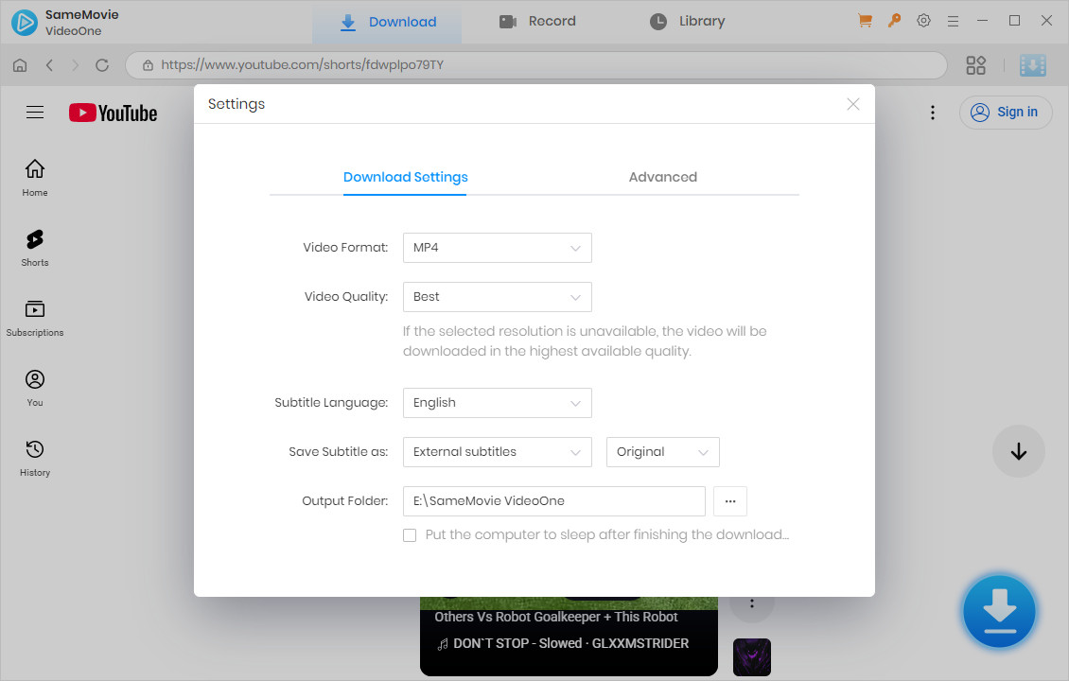This screenshot has width=1069, height=681.
Task: Open the Video Format dropdown
Action: (x=497, y=248)
